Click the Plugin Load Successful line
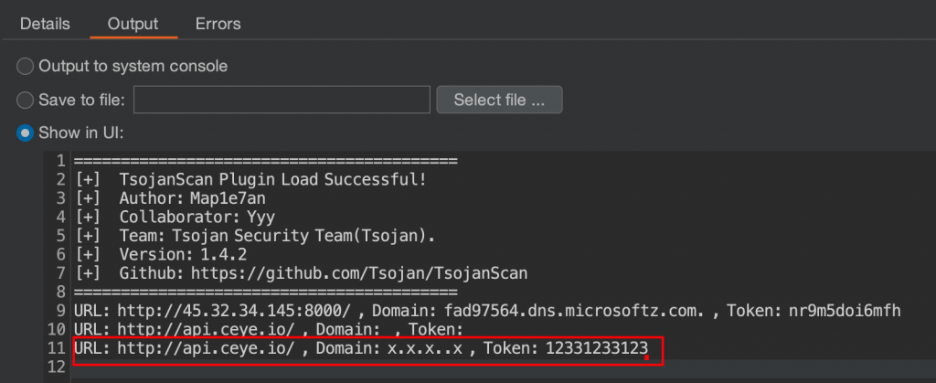 (x=272, y=179)
